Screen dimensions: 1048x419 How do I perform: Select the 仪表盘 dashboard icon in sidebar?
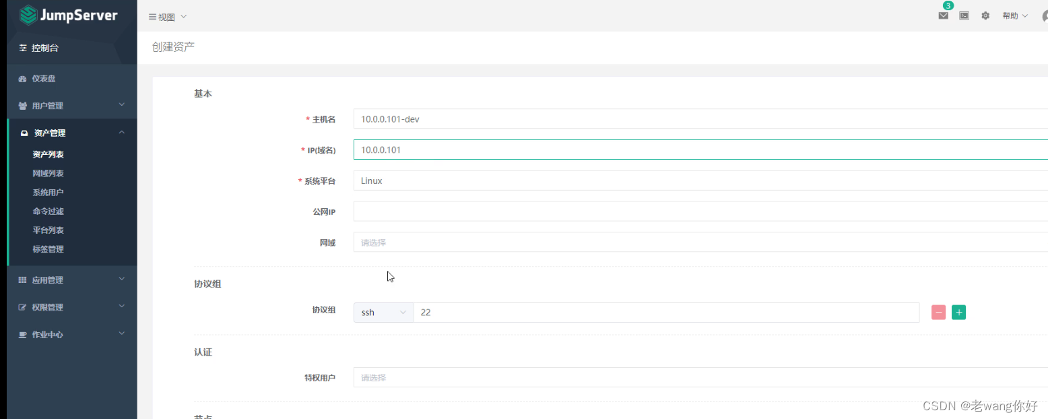[x=24, y=78]
